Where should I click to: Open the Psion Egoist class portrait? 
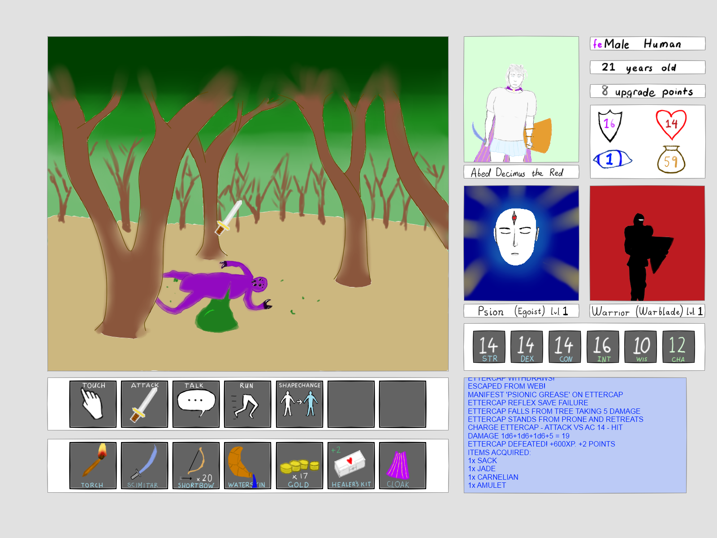click(521, 243)
